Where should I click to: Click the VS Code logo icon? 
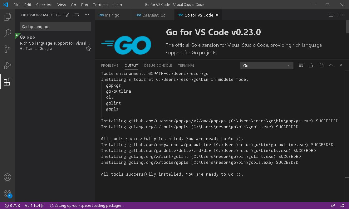[6, 5]
